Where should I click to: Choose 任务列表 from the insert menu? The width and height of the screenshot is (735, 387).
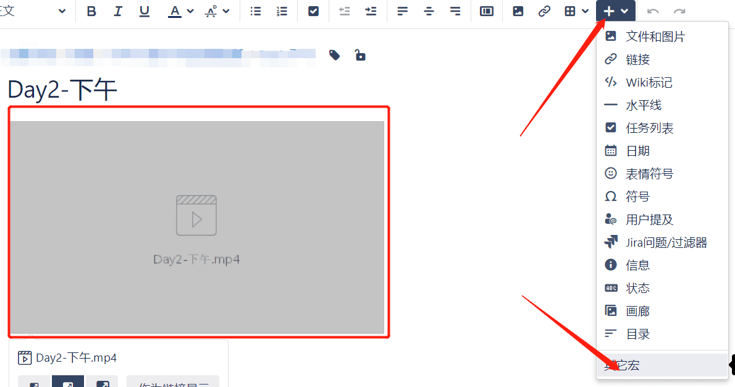click(x=649, y=128)
